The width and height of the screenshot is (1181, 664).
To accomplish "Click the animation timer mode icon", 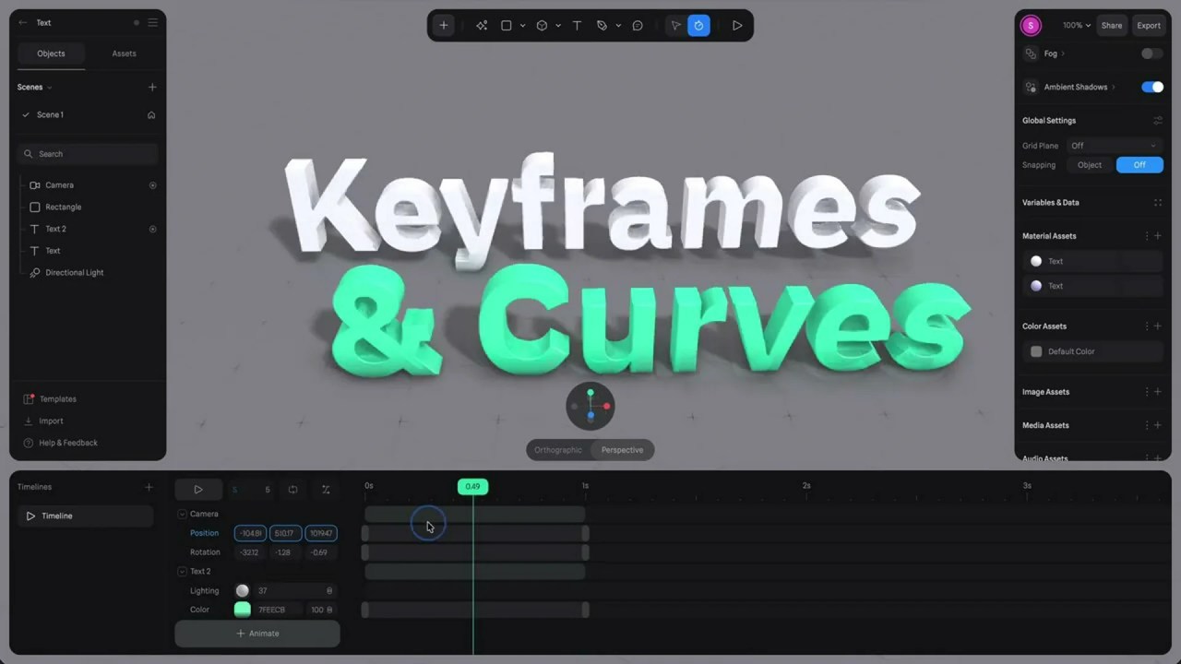I will 698,25.
